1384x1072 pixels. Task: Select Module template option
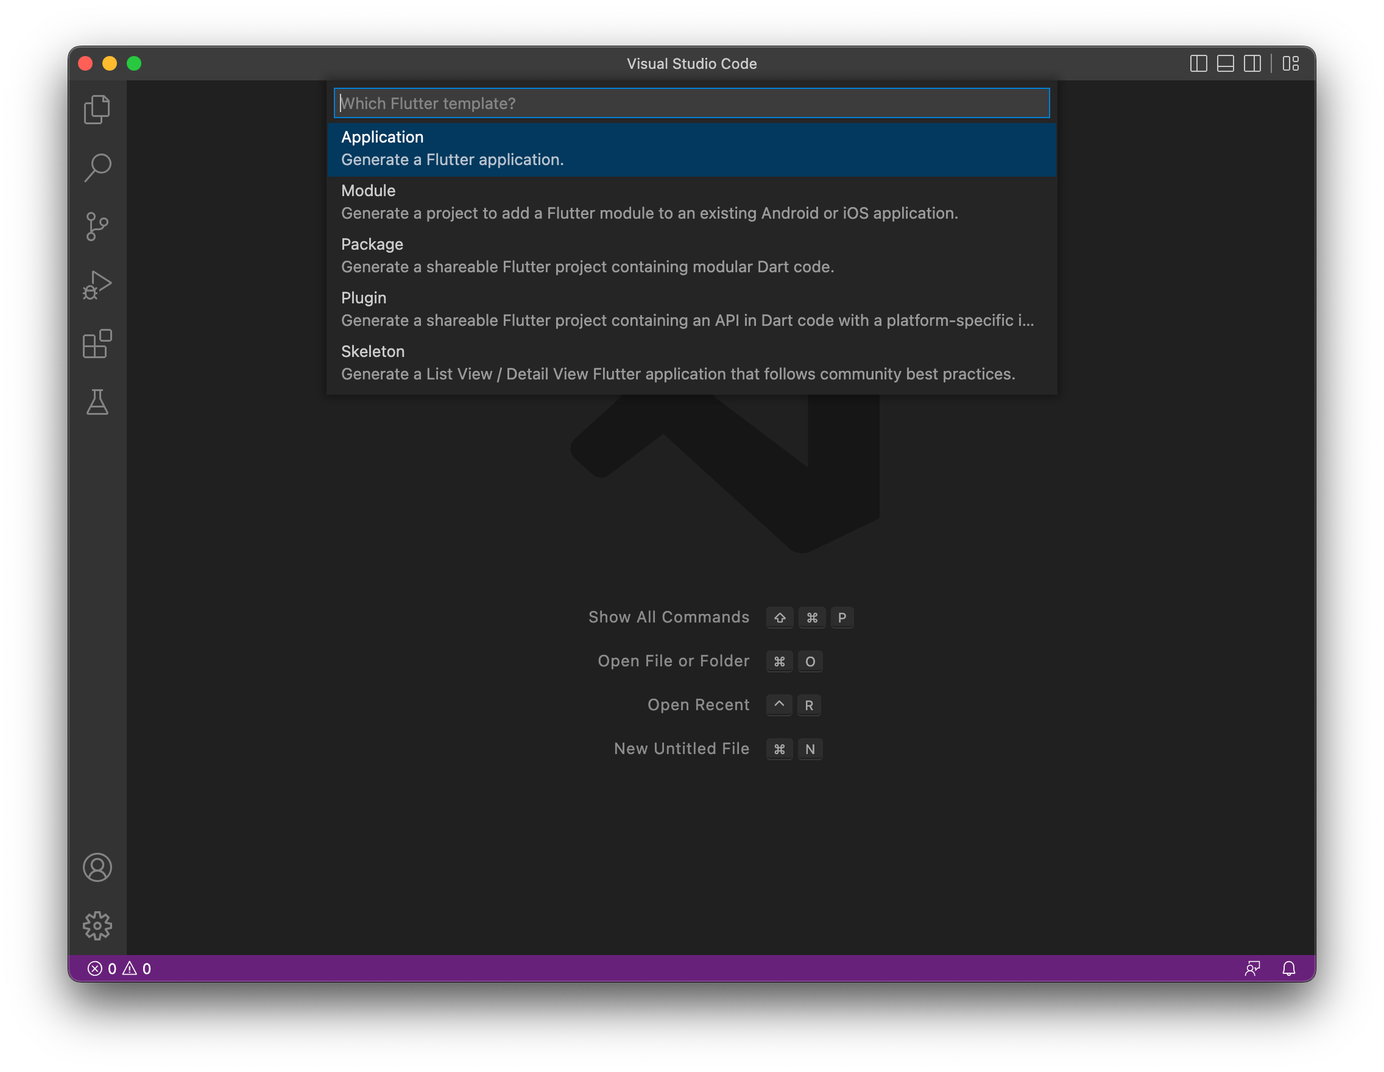click(x=691, y=201)
